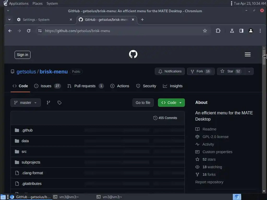The image size is (267, 200).
Task: Click the page vertical scrollbar thumb
Action: click(x=264, y=57)
